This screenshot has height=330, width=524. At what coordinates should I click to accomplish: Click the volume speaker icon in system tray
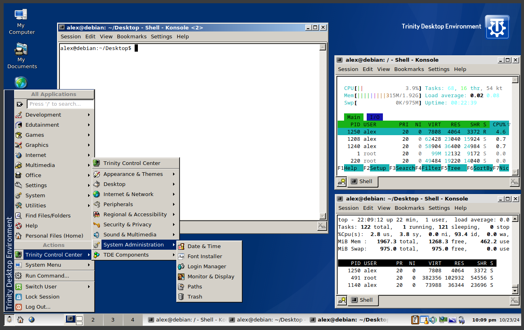pyautogui.click(x=433, y=320)
